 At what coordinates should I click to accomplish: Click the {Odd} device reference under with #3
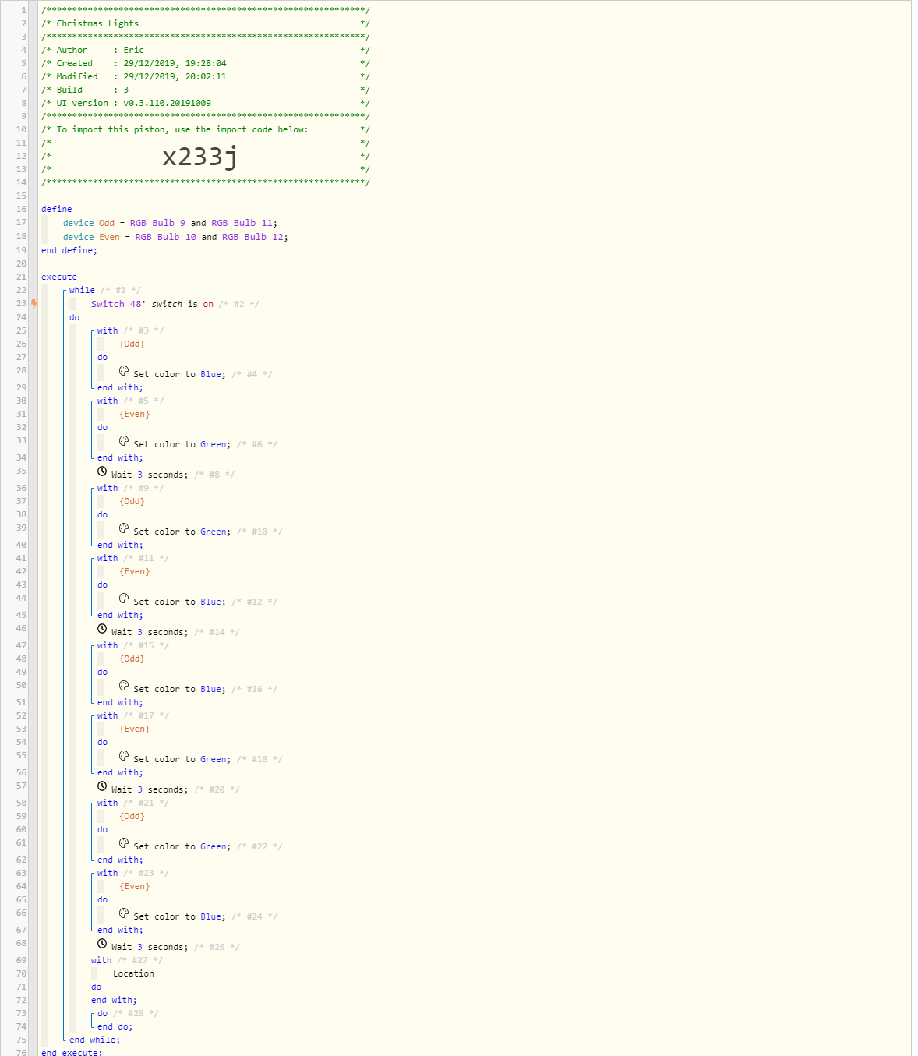tap(132, 344)
